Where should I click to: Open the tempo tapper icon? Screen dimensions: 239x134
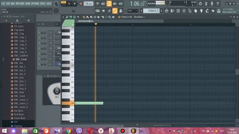tap(207, 11)
